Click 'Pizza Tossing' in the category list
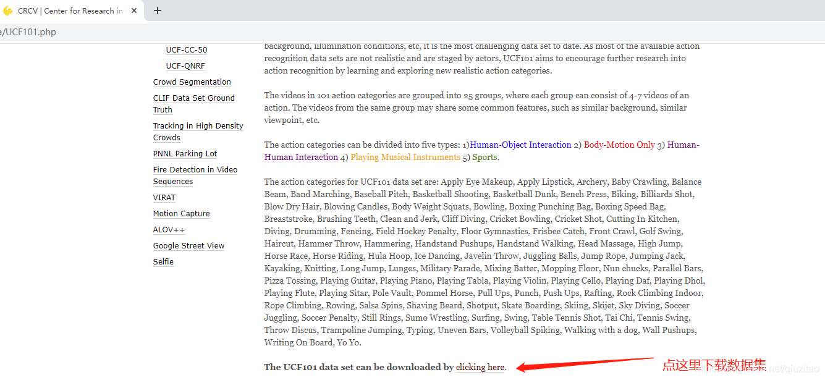The image size is (825, 380). pos(290,281)
